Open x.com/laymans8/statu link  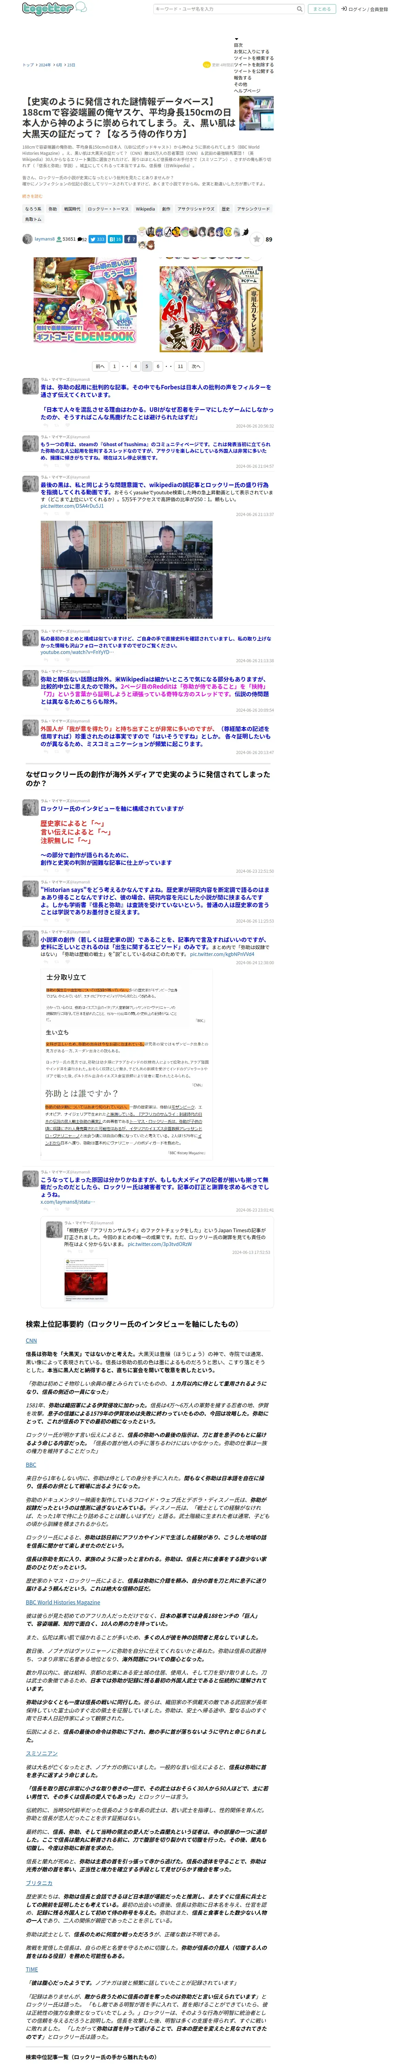(x=68, y=1202)
